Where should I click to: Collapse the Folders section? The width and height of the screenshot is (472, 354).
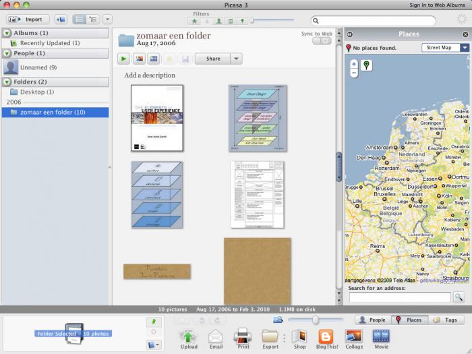(7, 82)
